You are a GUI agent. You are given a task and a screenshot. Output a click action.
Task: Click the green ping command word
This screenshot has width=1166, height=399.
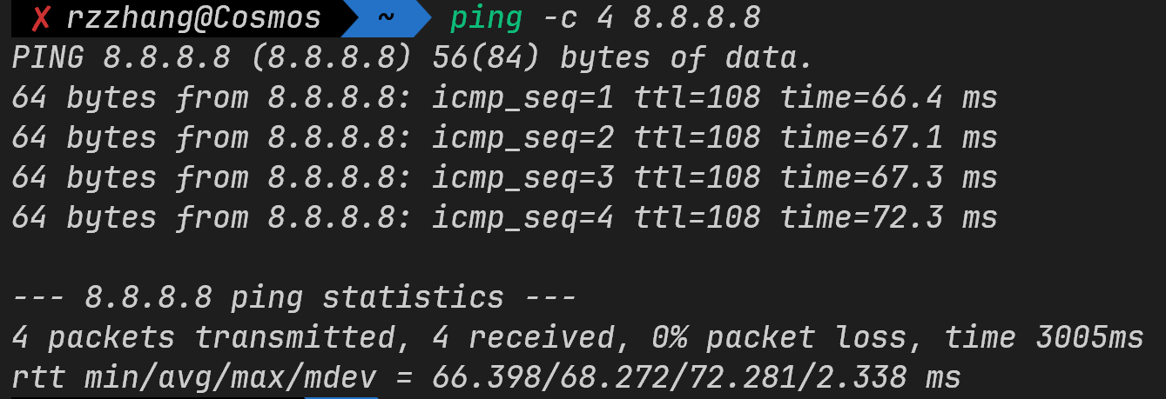coord(486,17)
